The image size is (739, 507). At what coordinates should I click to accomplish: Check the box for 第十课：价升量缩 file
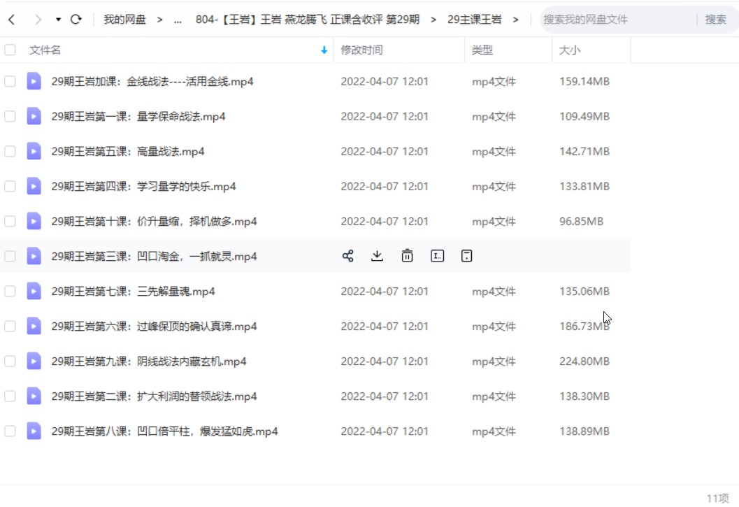[x=10, y=221]
